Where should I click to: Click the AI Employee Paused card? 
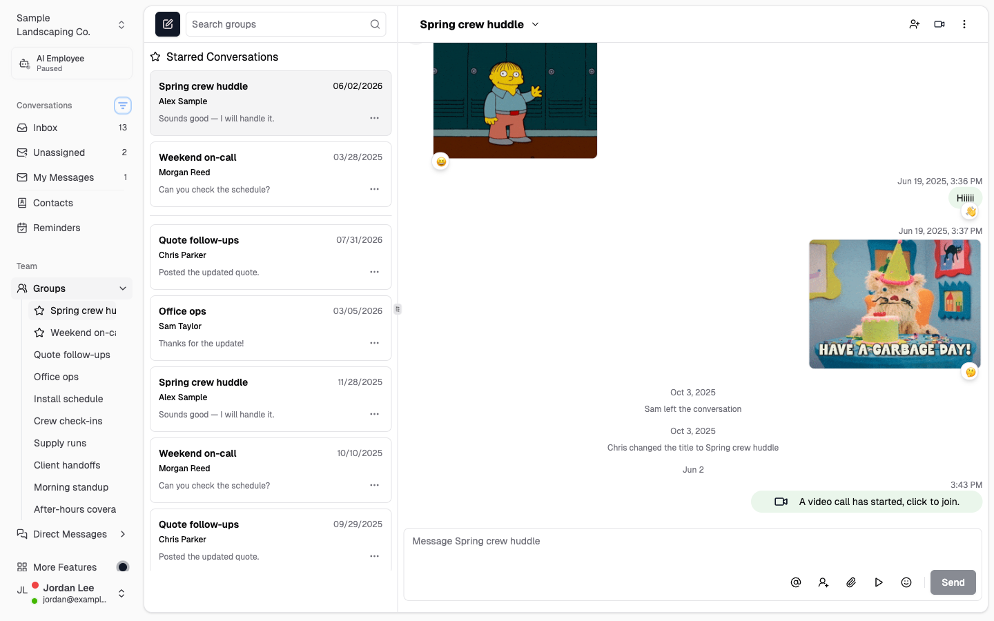(72, 63)
